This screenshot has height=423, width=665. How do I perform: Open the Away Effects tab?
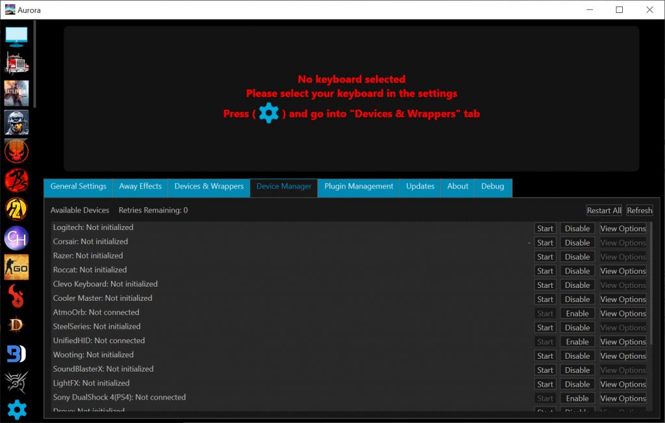click(x=140, y=186)
